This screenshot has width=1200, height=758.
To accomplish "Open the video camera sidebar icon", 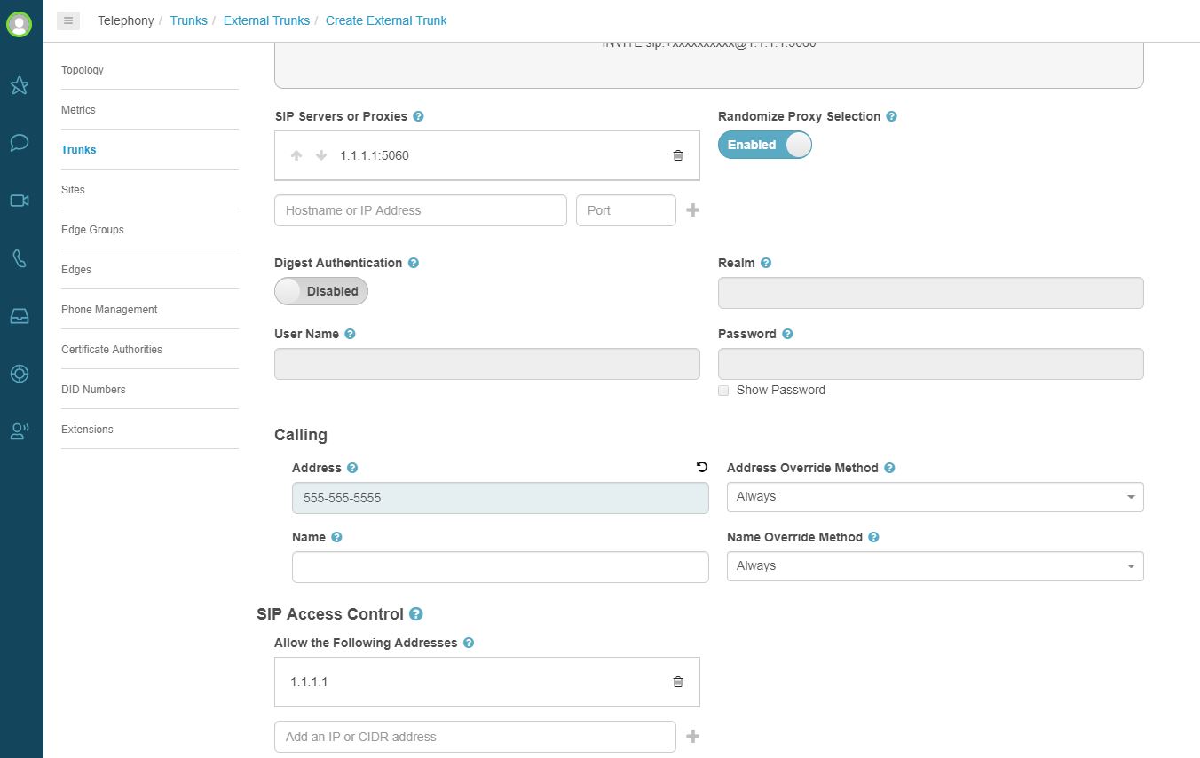I will 20,201.
